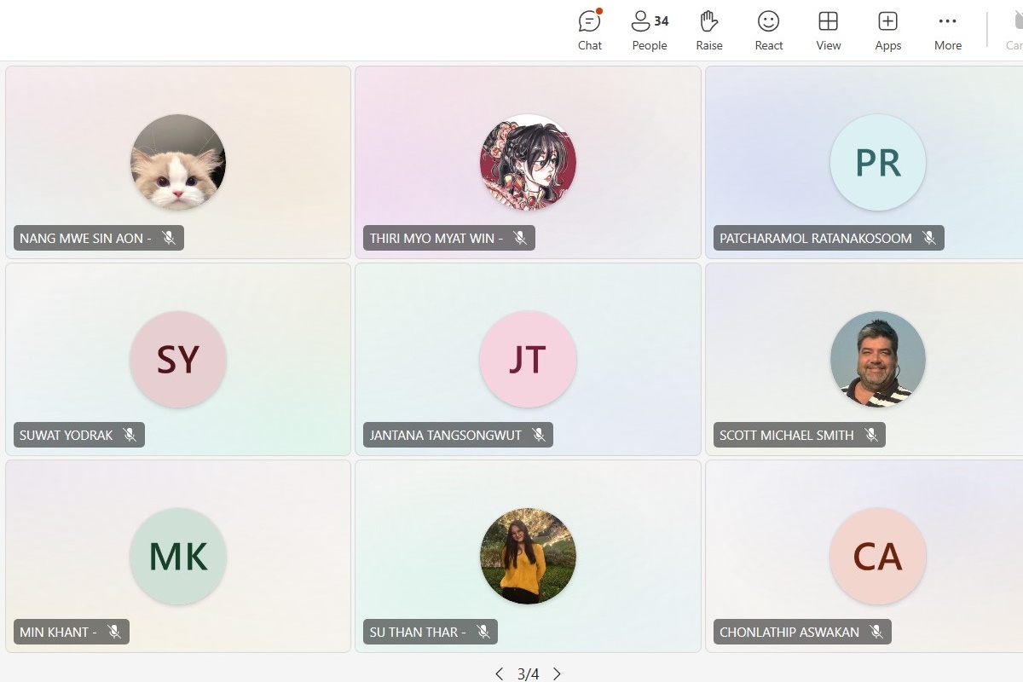The height and width of the screenshot is (682, 1023).
Task: Select Thiri Myo Myat Win's anime avatar
Action: click(x=528, y=162)
